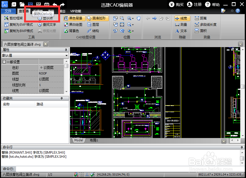The width and height of the screenshot is (246, 178).
Task: Check the 色彩 color box 以图层
Action: [x=42, y=67]
